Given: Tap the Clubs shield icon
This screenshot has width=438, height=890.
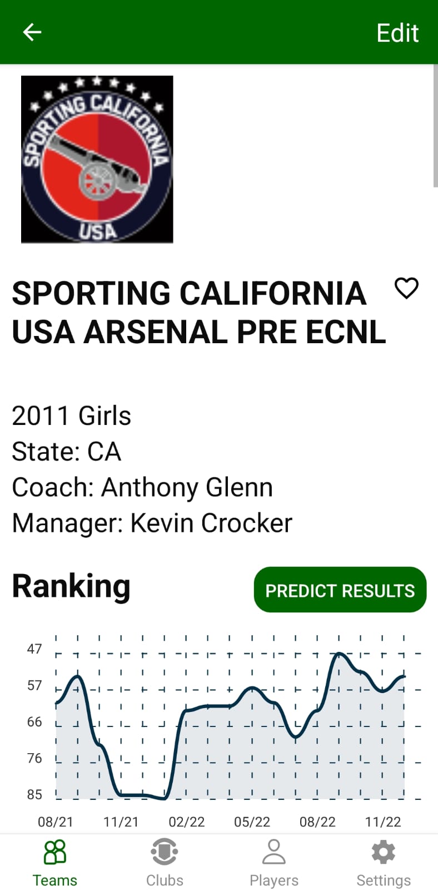Looking at the screenshot, I should tap(165, 852).
